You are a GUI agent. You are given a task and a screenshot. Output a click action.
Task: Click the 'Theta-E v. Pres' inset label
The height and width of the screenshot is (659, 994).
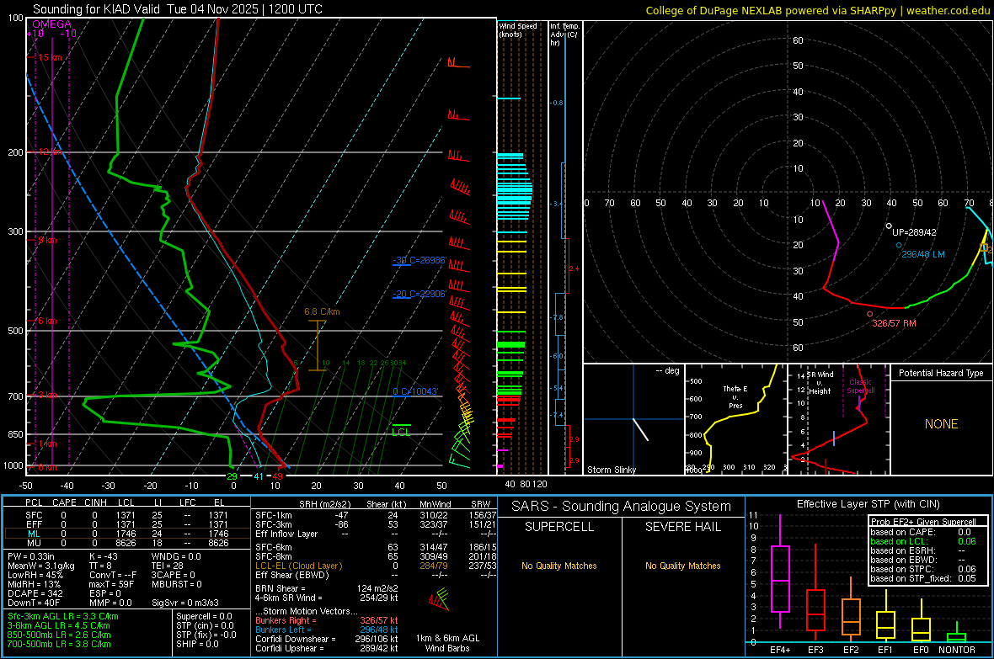735,397
